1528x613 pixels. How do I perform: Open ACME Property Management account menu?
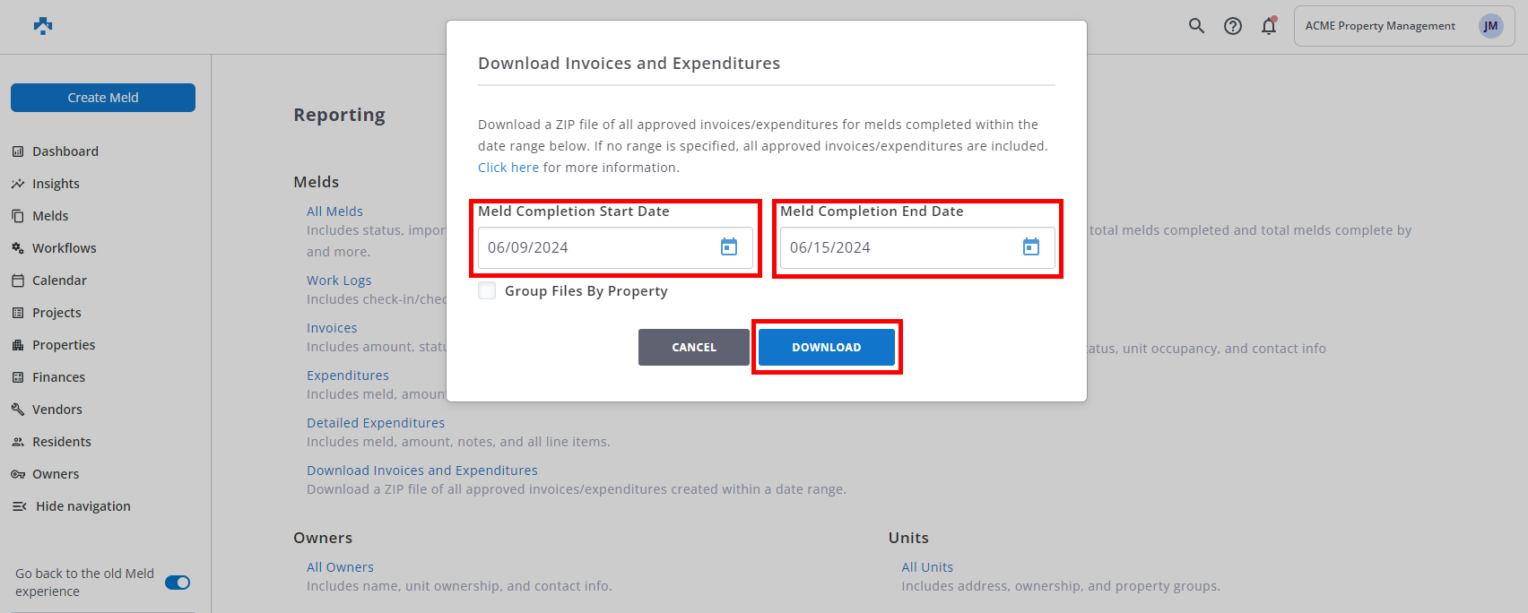[x=1380, y=26]
